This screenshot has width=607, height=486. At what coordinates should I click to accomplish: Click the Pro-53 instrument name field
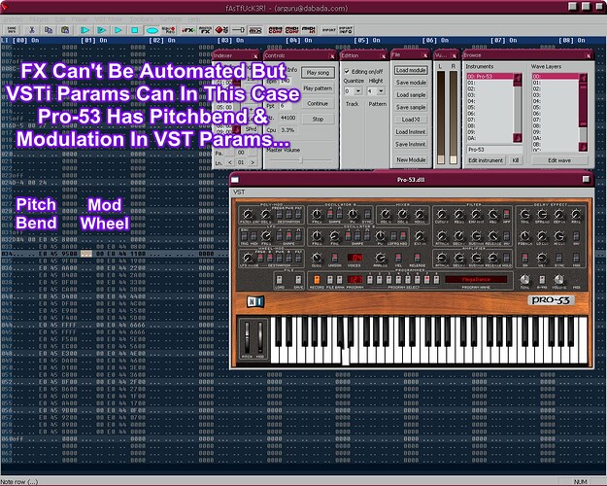(x=494, y=150)
